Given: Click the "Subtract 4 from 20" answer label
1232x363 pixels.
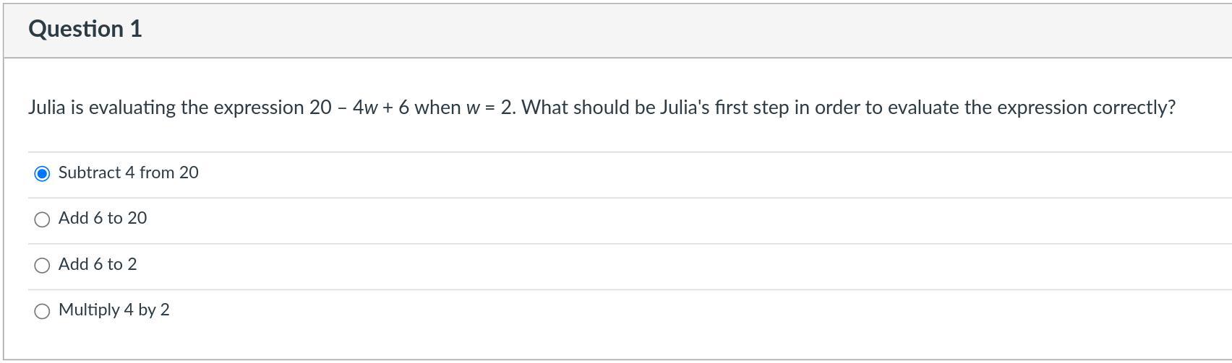Looking at the screenshot, I should point(128,172).
